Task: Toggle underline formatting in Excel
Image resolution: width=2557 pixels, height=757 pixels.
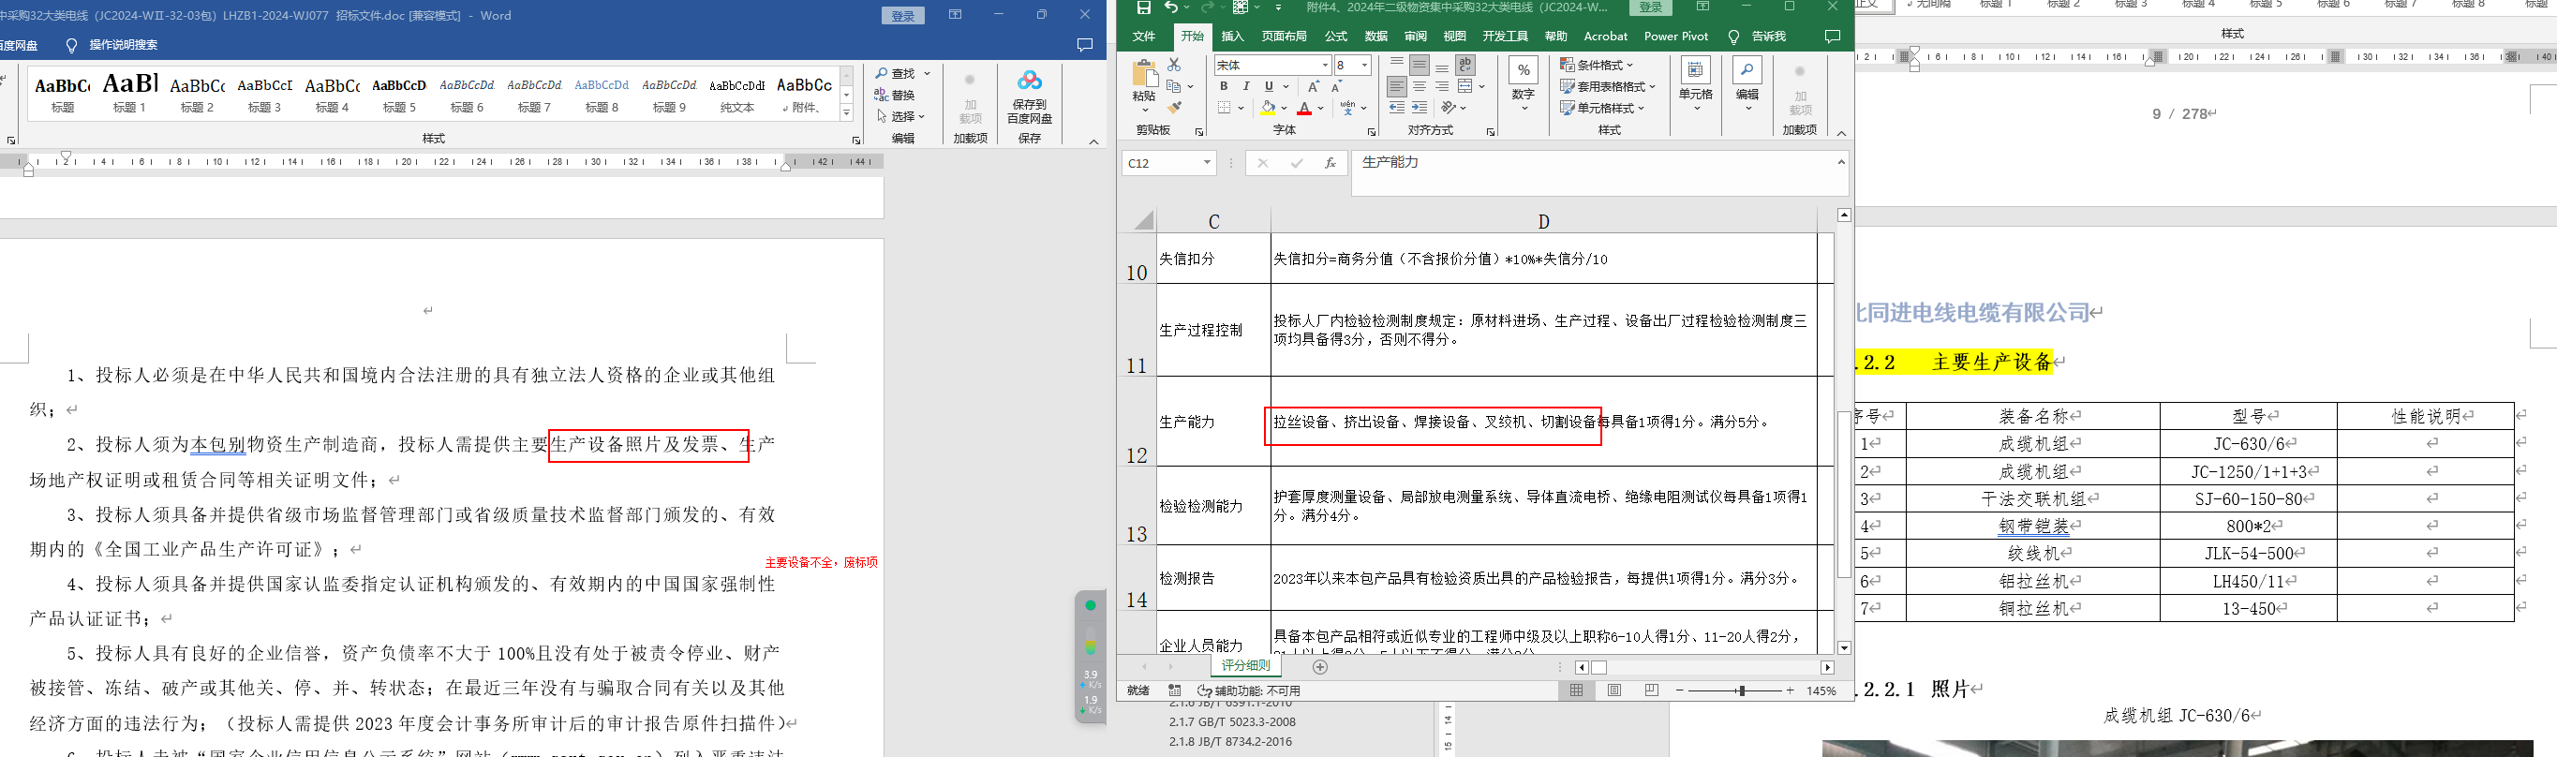Action: coord(1269,87)
